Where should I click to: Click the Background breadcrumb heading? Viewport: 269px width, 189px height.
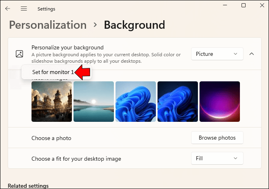[x=134, y=25]
